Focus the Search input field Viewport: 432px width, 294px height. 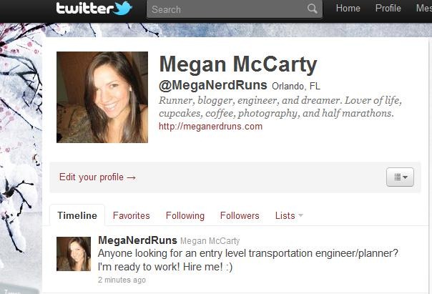[x=234, y=9]
